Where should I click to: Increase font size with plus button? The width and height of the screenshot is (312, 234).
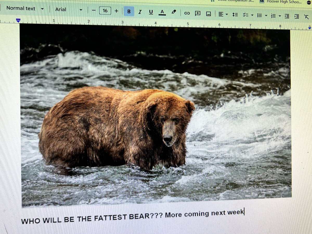point(116,11)
